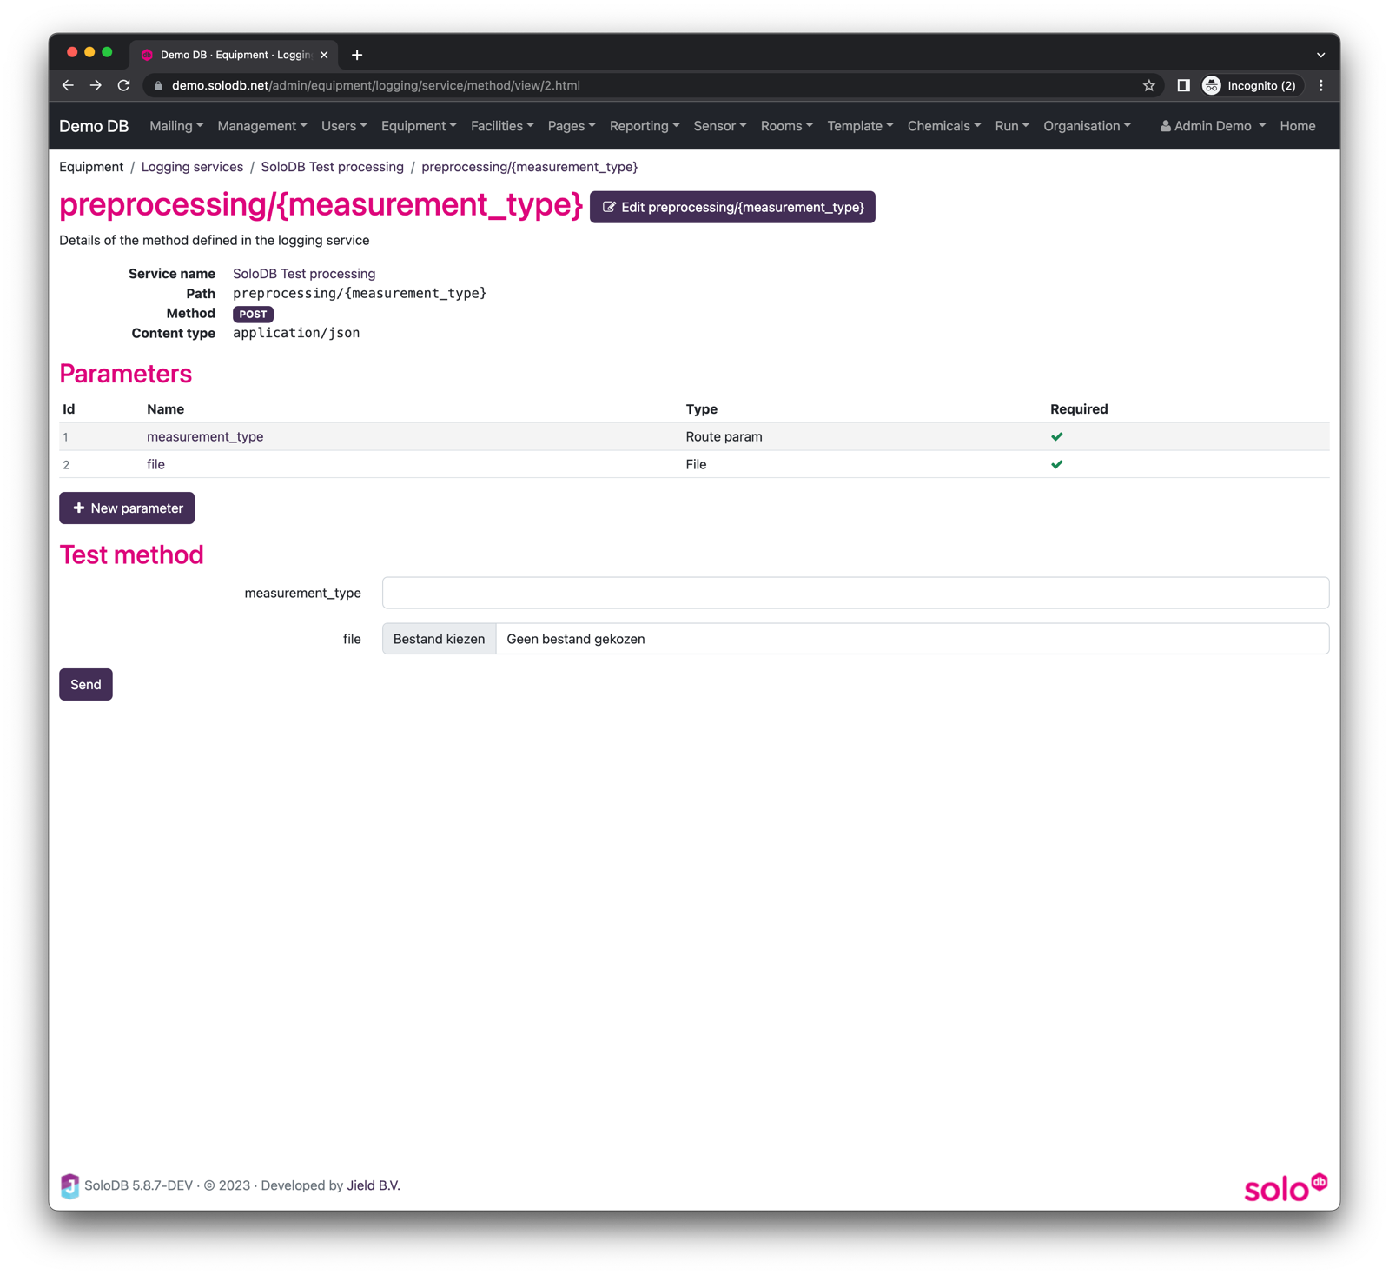Open the Chemicals menu
The width and height of the screenshot is (1389, 1275).
(944, 126)
